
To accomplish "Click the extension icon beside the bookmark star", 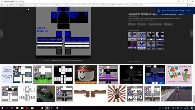I will [x=187, y=5].
